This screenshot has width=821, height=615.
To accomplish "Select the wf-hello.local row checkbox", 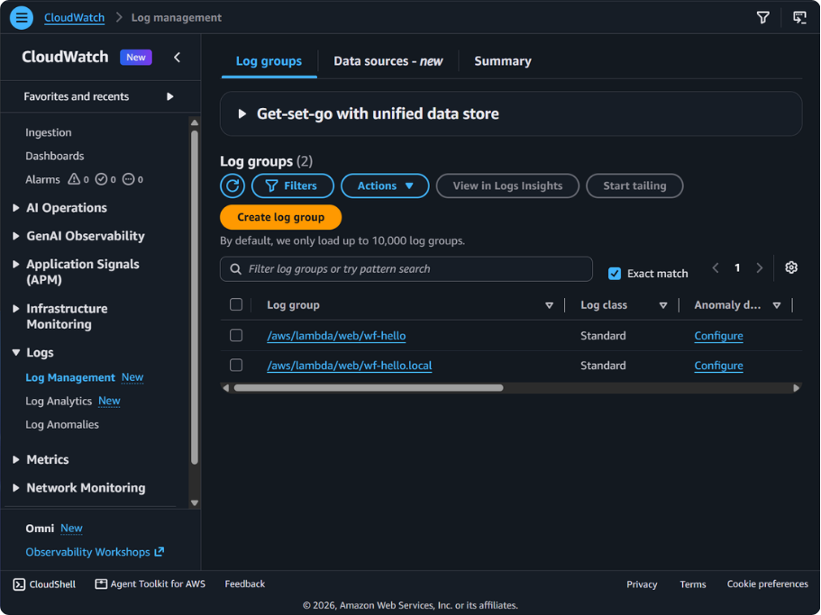I will tap(236, 365).
